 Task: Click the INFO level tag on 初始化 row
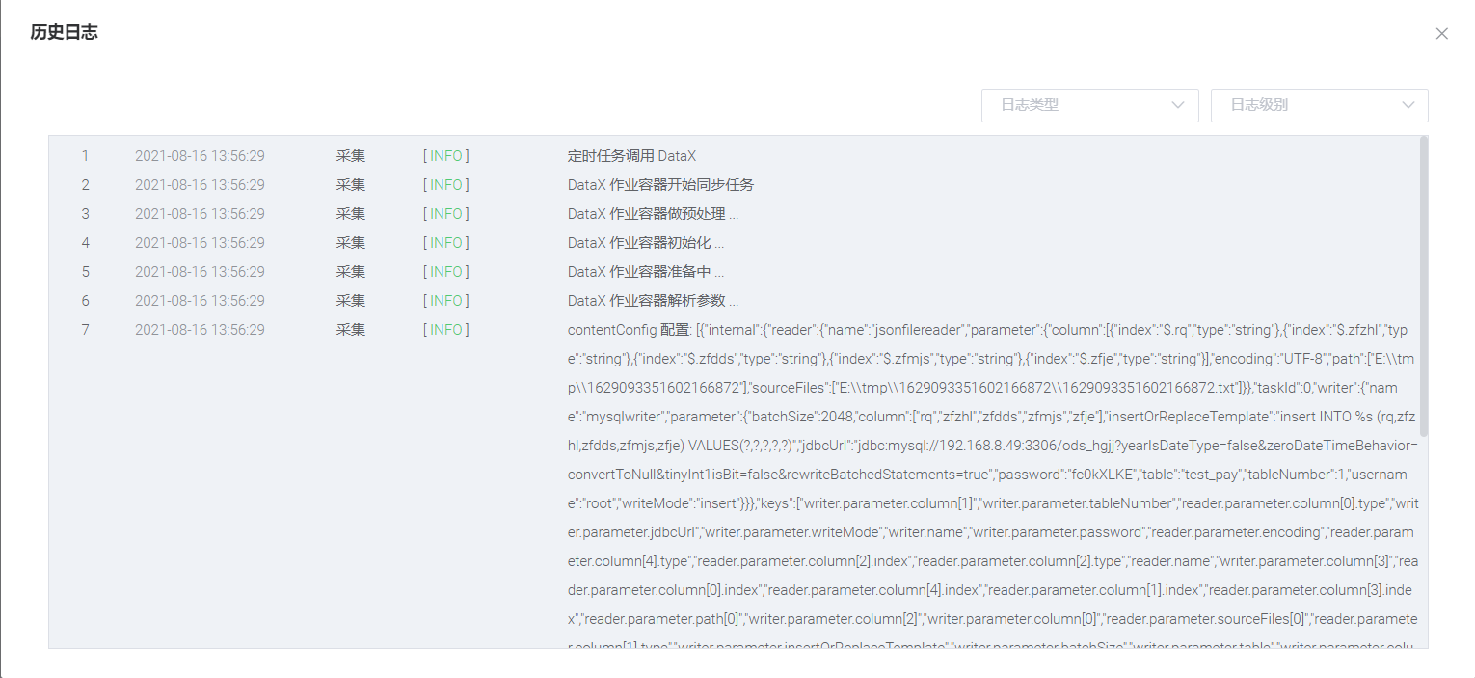(446, 242)
